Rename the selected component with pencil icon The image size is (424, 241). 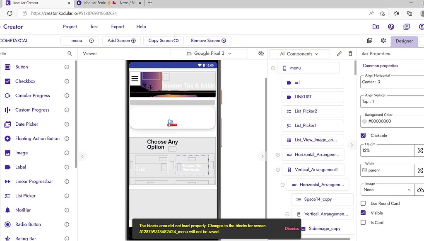(339, 54)
